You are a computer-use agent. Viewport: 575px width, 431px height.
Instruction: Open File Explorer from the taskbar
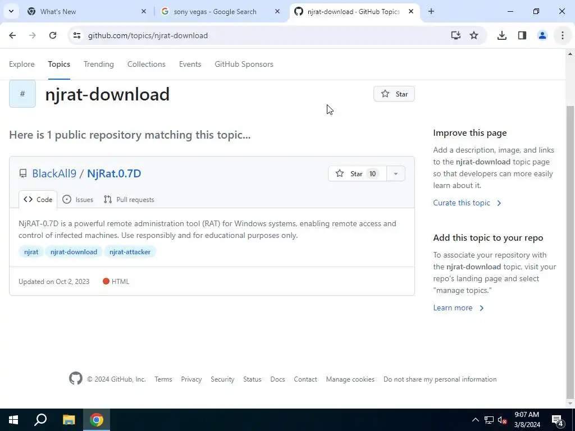(69, 420)
